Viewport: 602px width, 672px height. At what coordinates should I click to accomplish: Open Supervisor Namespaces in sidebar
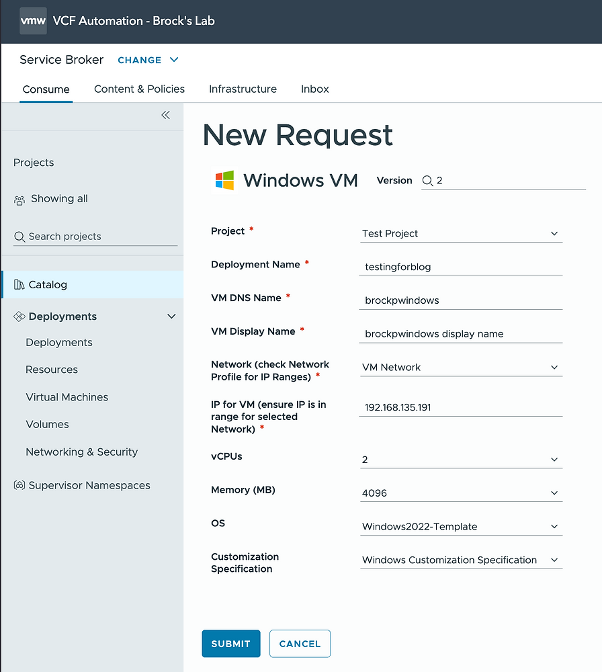[x=89, y=485]
